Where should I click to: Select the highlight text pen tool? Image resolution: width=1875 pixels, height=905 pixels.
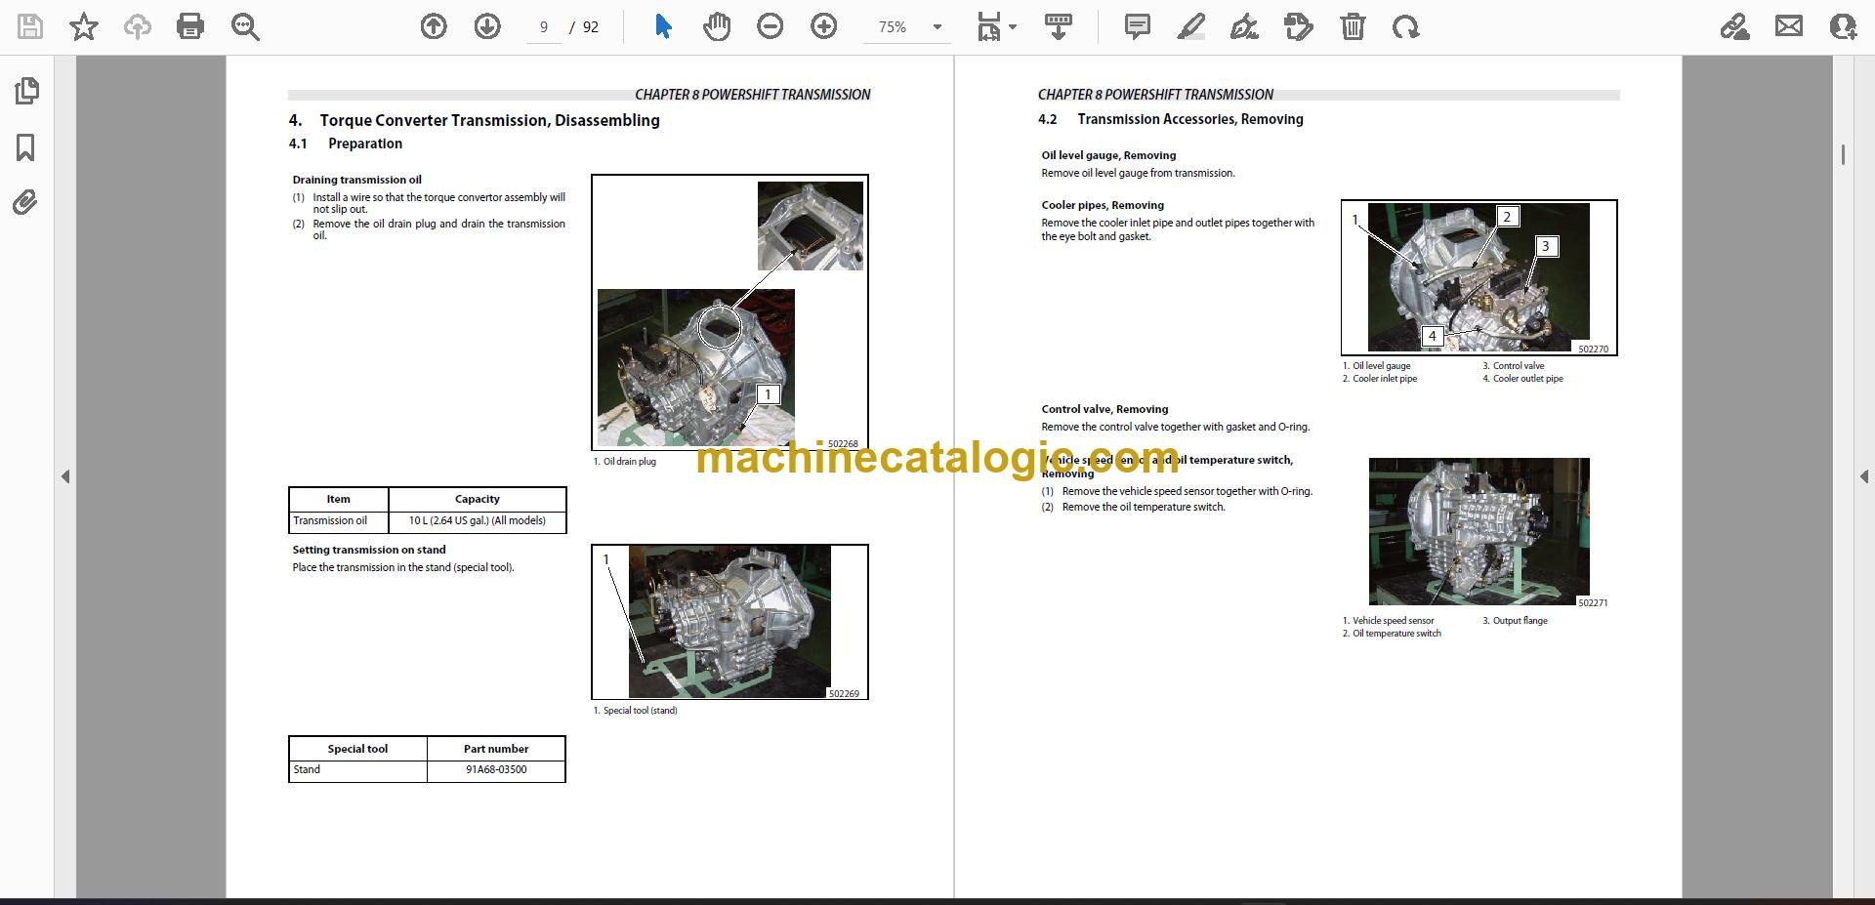(1191, 26)
